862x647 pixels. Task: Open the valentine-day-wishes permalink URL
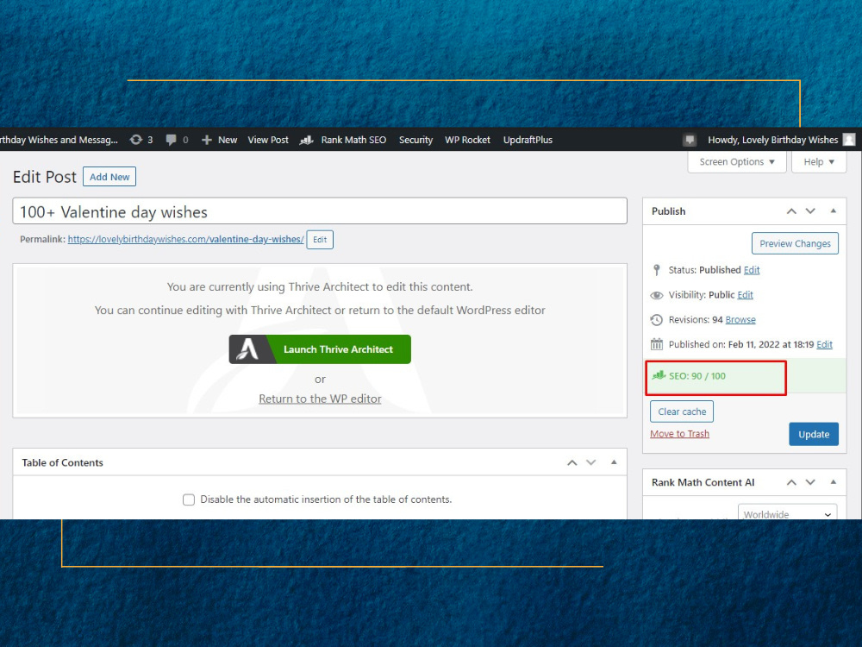(x=186, y=239)
